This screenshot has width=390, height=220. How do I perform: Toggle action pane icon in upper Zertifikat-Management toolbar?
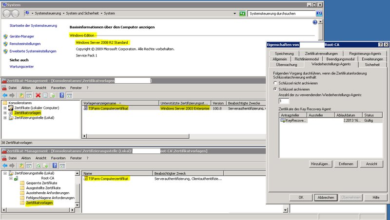pyautogui.click(x=69, y=95)
